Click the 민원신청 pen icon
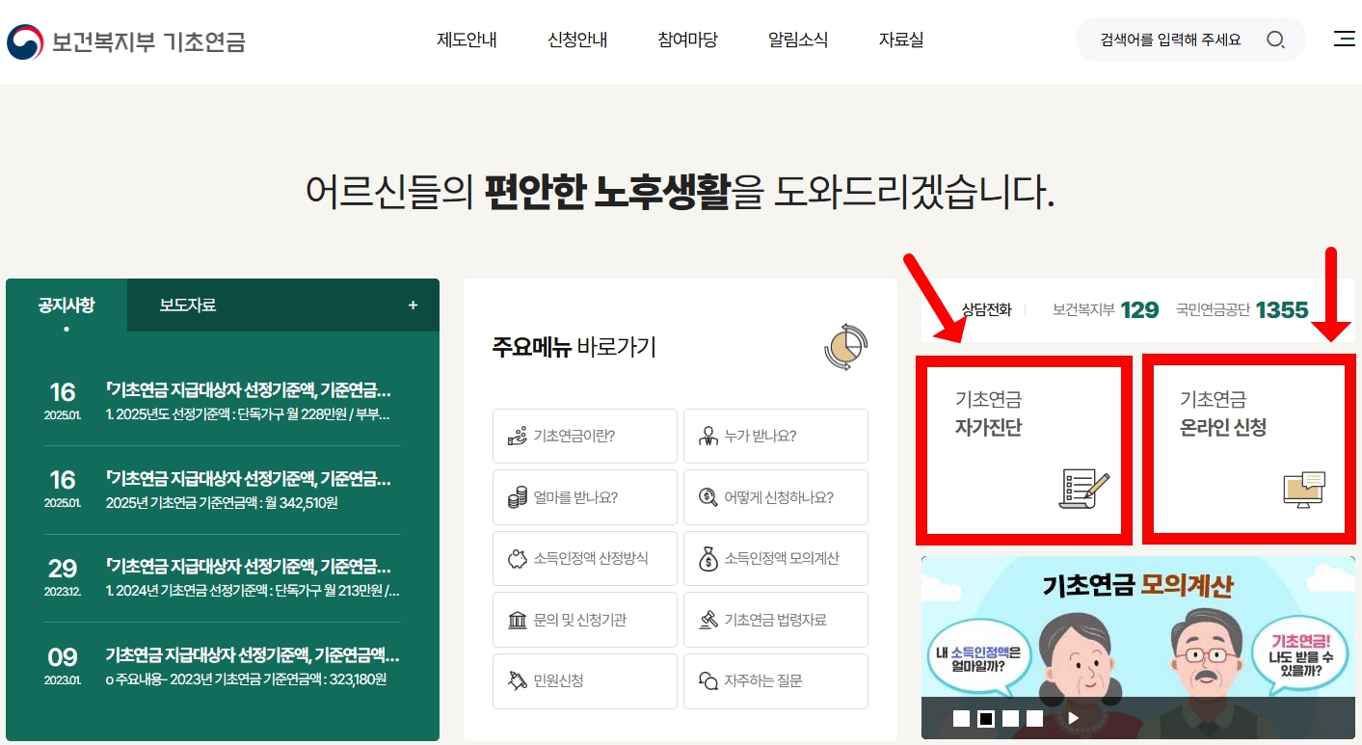Viewport: 1362px width, 745px height. [517, 680]
